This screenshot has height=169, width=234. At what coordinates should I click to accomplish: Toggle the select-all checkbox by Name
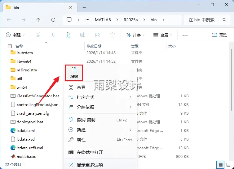pyautogui.click(x=10, y=46)
